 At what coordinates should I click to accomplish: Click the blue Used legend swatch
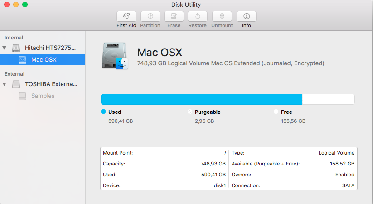pos(103,112)
